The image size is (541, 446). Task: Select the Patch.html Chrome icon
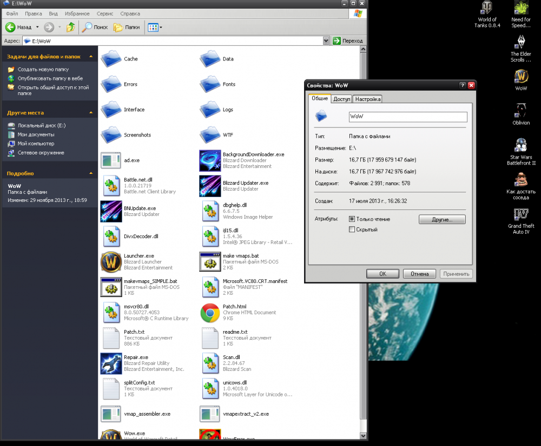click(x=210, y=313)
